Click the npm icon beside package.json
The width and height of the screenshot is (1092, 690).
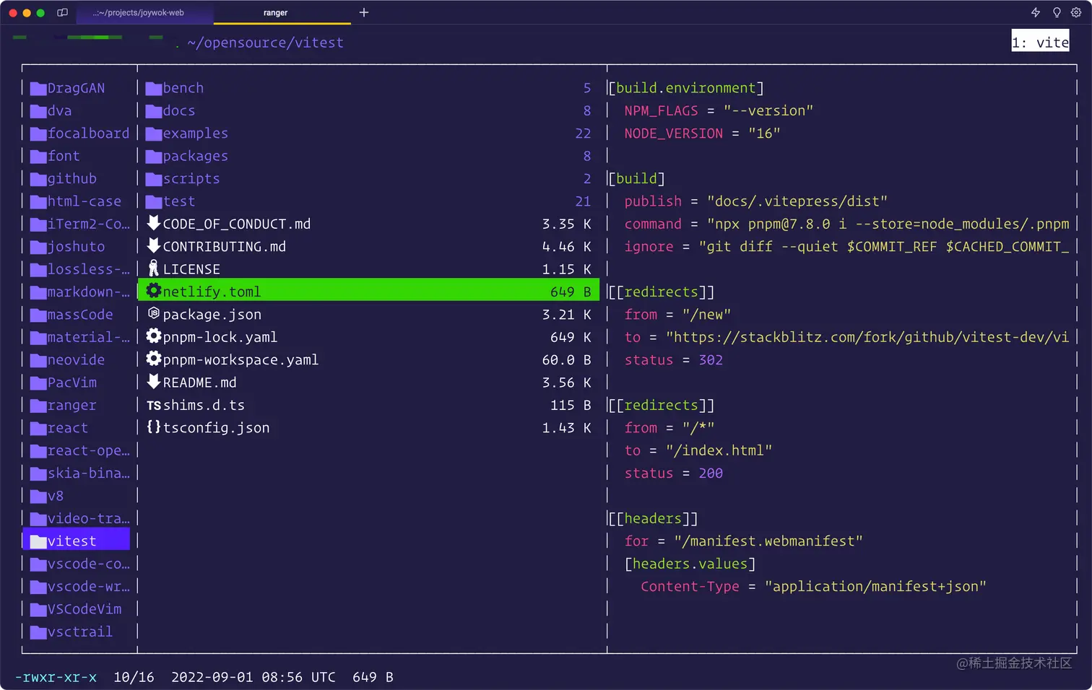pyautogui.click(x=152, y=314)
